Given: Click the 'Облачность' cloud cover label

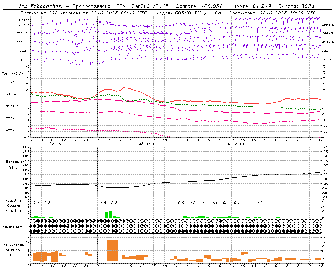Looking at the screenshot, I should (x=13, y=227).
